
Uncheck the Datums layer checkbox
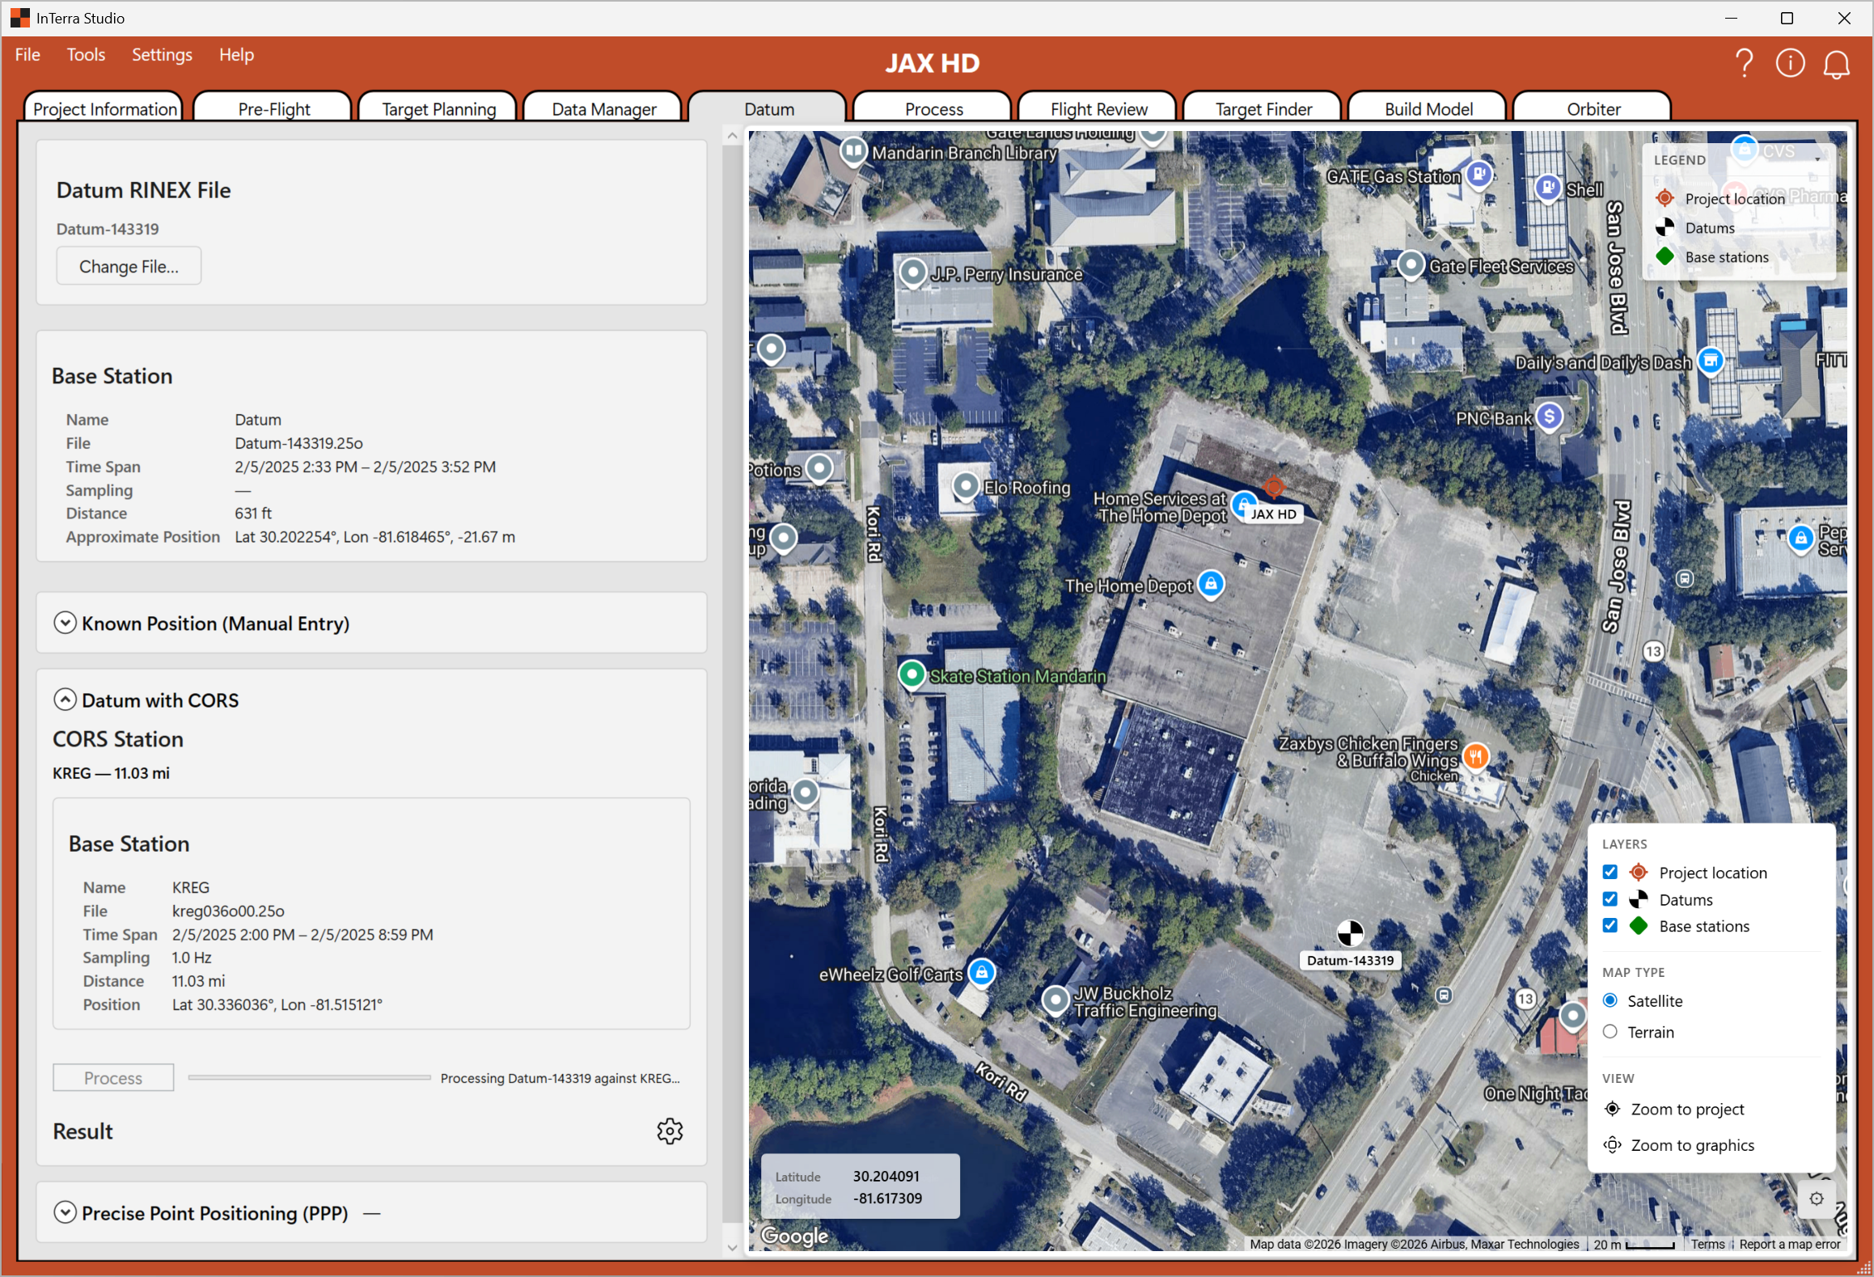tap(1610, 899)
